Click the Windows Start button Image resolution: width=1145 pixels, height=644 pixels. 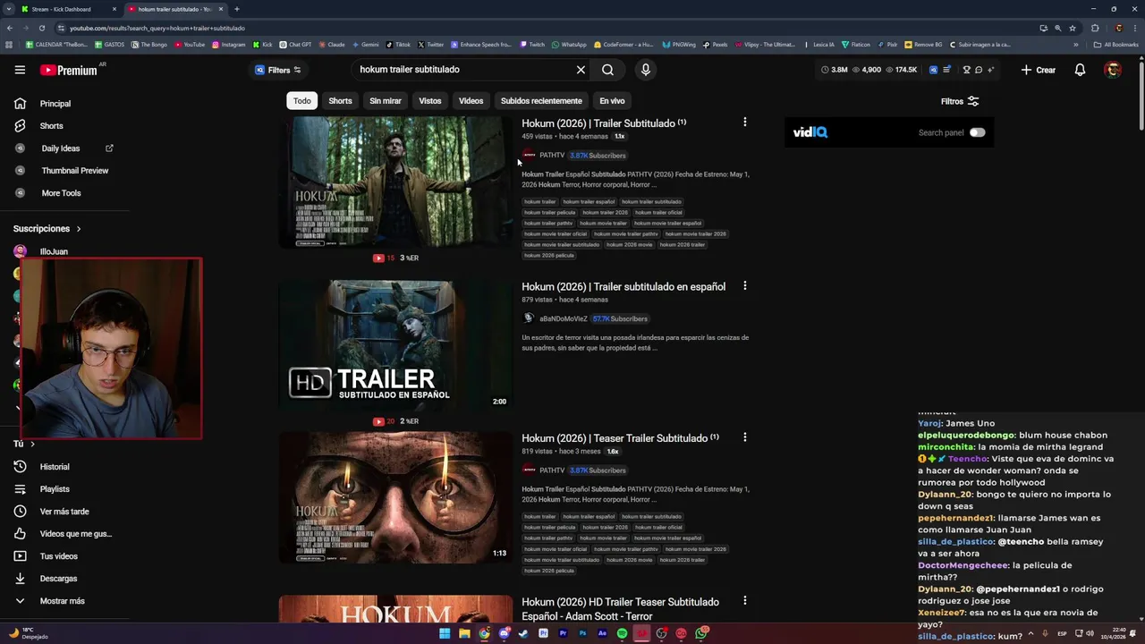pyautogui.click(x=445, y=633)
